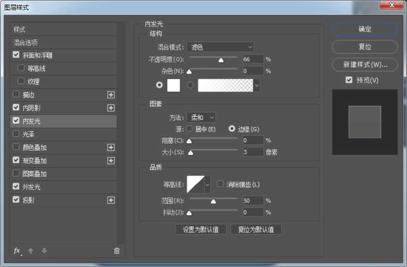This screenshot has height=267, width=407.
Task: Open the 样式 panel entry
Action: tap(63, 29)
